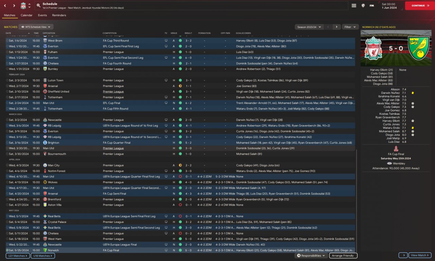Click the forward navigation arrow
Image resolution: width=435 pixels, height=261 pixels.
pos(14,6)
